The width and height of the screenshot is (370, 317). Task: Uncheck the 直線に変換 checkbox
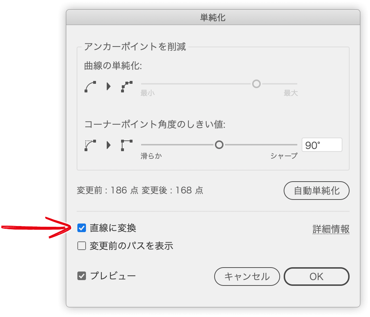[82, 228]
